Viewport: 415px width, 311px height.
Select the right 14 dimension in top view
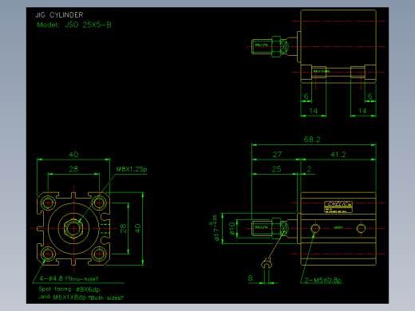pos(362,111)
